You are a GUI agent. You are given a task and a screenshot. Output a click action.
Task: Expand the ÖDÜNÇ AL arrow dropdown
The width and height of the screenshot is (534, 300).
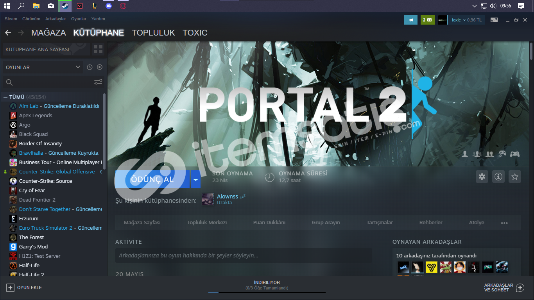click(x=195, y=179)
